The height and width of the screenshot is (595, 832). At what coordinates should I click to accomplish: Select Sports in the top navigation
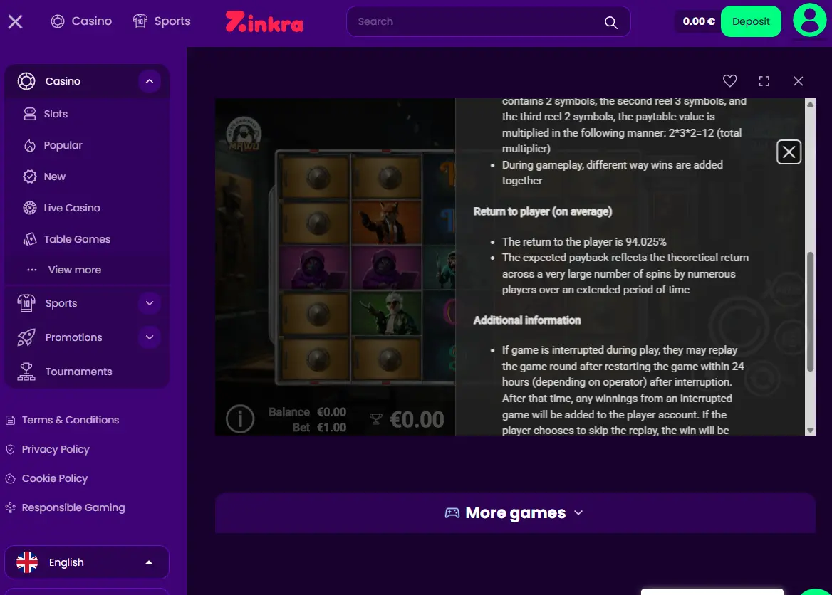(x=162, y=21)
